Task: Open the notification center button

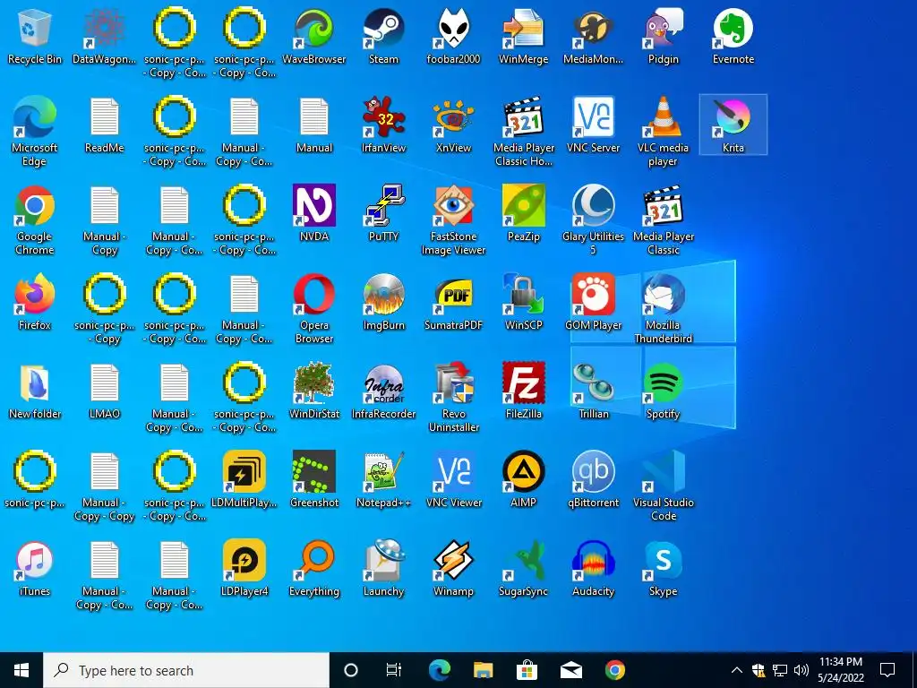Action: click(x=887, y=670)
